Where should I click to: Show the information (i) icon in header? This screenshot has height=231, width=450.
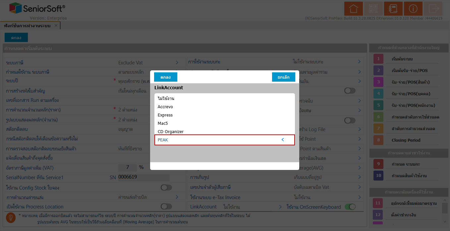(x=413, y=9)
